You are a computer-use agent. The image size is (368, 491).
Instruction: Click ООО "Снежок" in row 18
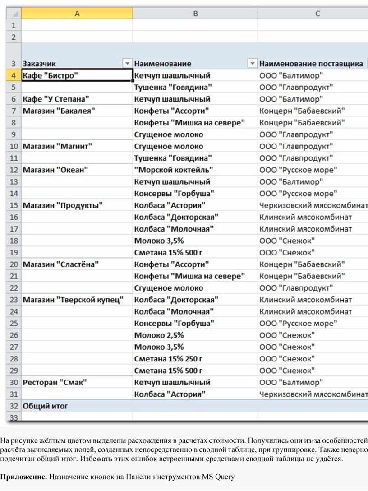click(313, 241)
